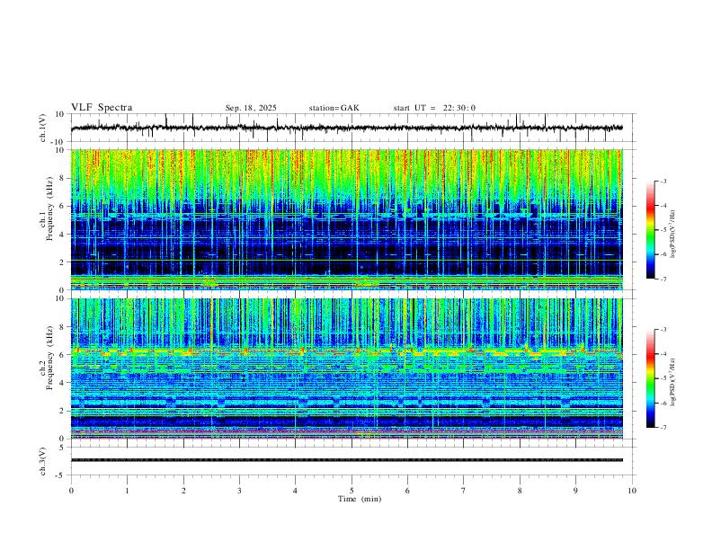This screenshot has width=712, height=550.
Task: Click the "5" tick on the Time axis
Action: click(352, 491)
